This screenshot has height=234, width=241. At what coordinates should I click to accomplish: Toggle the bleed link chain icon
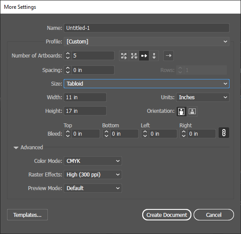click(x=224, y=133)
